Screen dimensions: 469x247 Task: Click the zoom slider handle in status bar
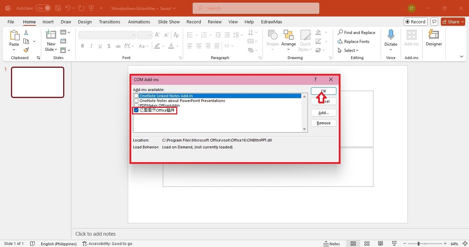click(418, 244)
